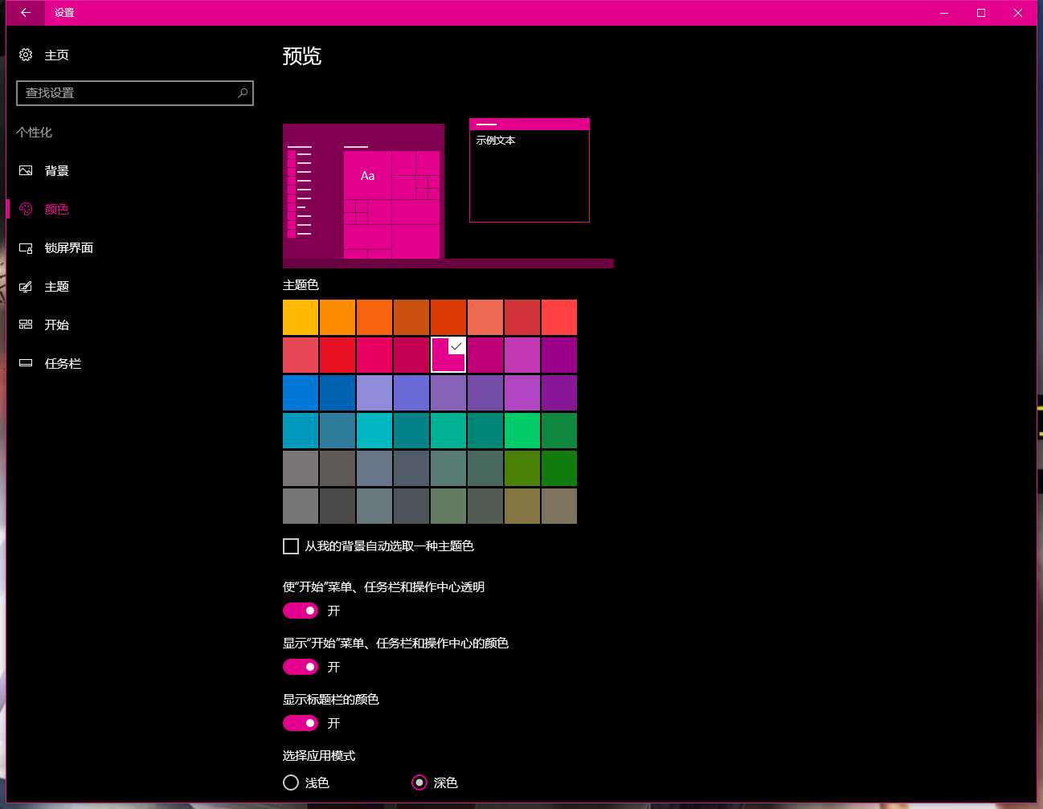Select the 浅色 app mode

(291, 782)
